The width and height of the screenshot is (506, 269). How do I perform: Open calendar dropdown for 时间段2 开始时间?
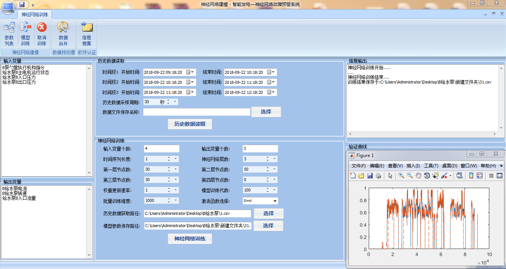(190, 82)
